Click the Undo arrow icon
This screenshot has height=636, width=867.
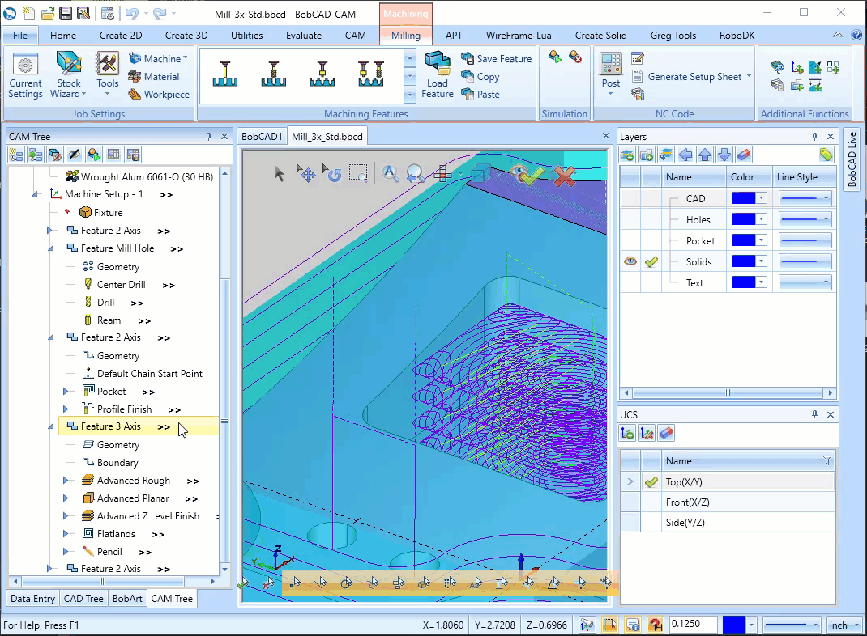point(131,13)
